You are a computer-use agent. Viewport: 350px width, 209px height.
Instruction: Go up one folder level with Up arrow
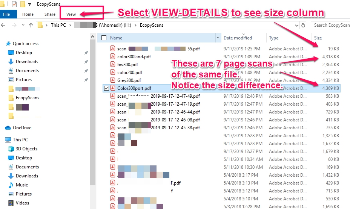point(31,25)
